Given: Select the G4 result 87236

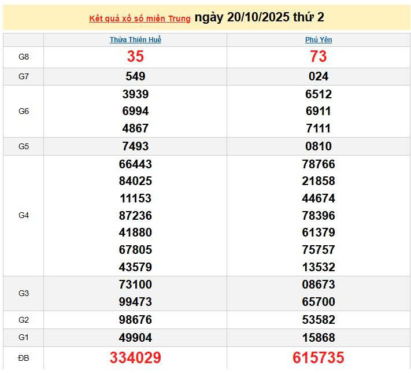Looking at the screenshot, I should [x=135, y=215].
